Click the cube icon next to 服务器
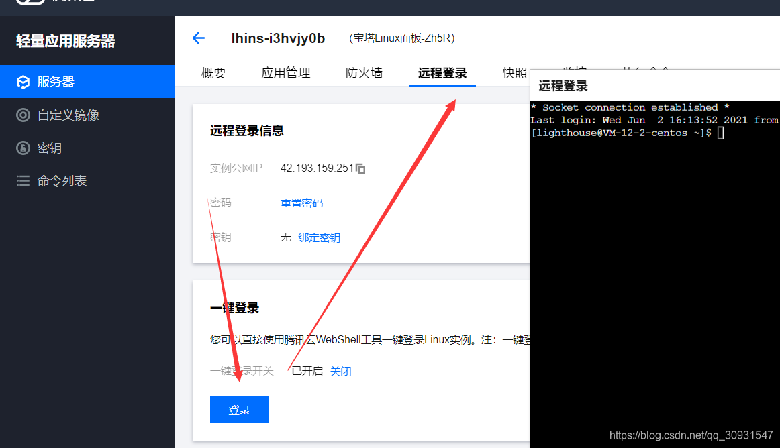 click(x=23, y=82)
